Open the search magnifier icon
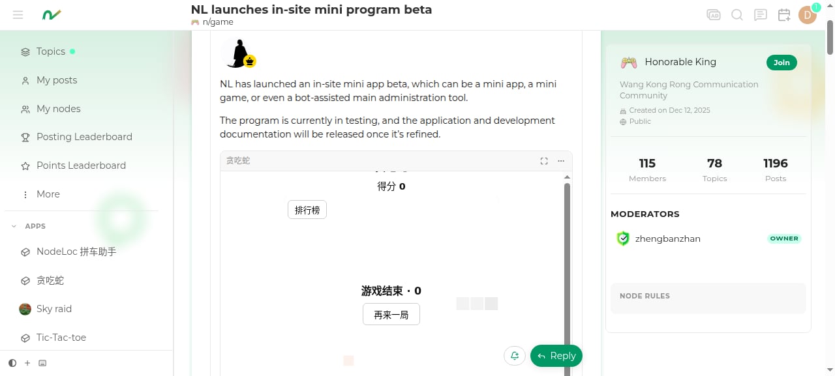Screen dimensions: 835x376 737,15
